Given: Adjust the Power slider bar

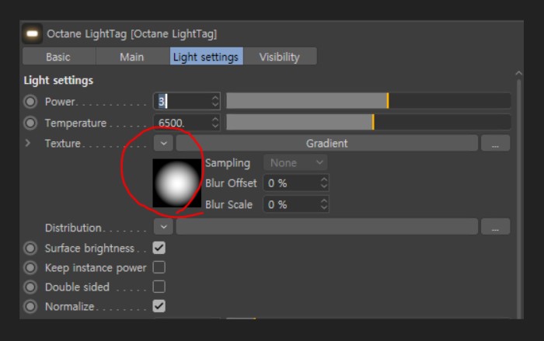Looking at the screenshot, I should [x=368, y=101].
